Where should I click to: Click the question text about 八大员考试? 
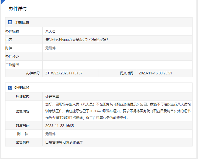pyautogui.click(x=76, y=40)
